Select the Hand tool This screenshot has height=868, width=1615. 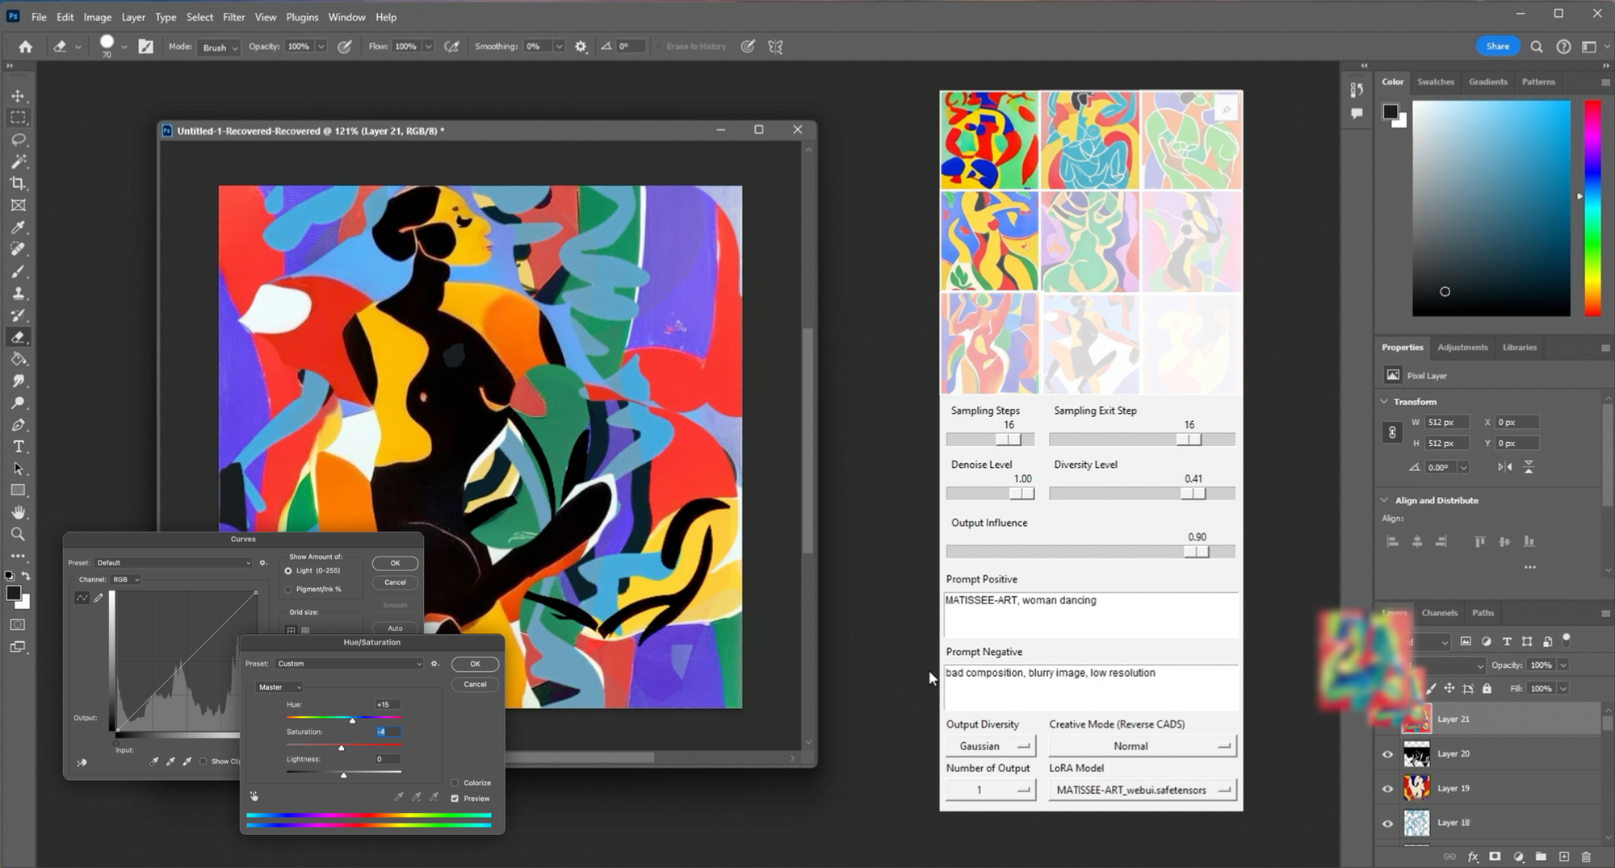tap(18, 512)
